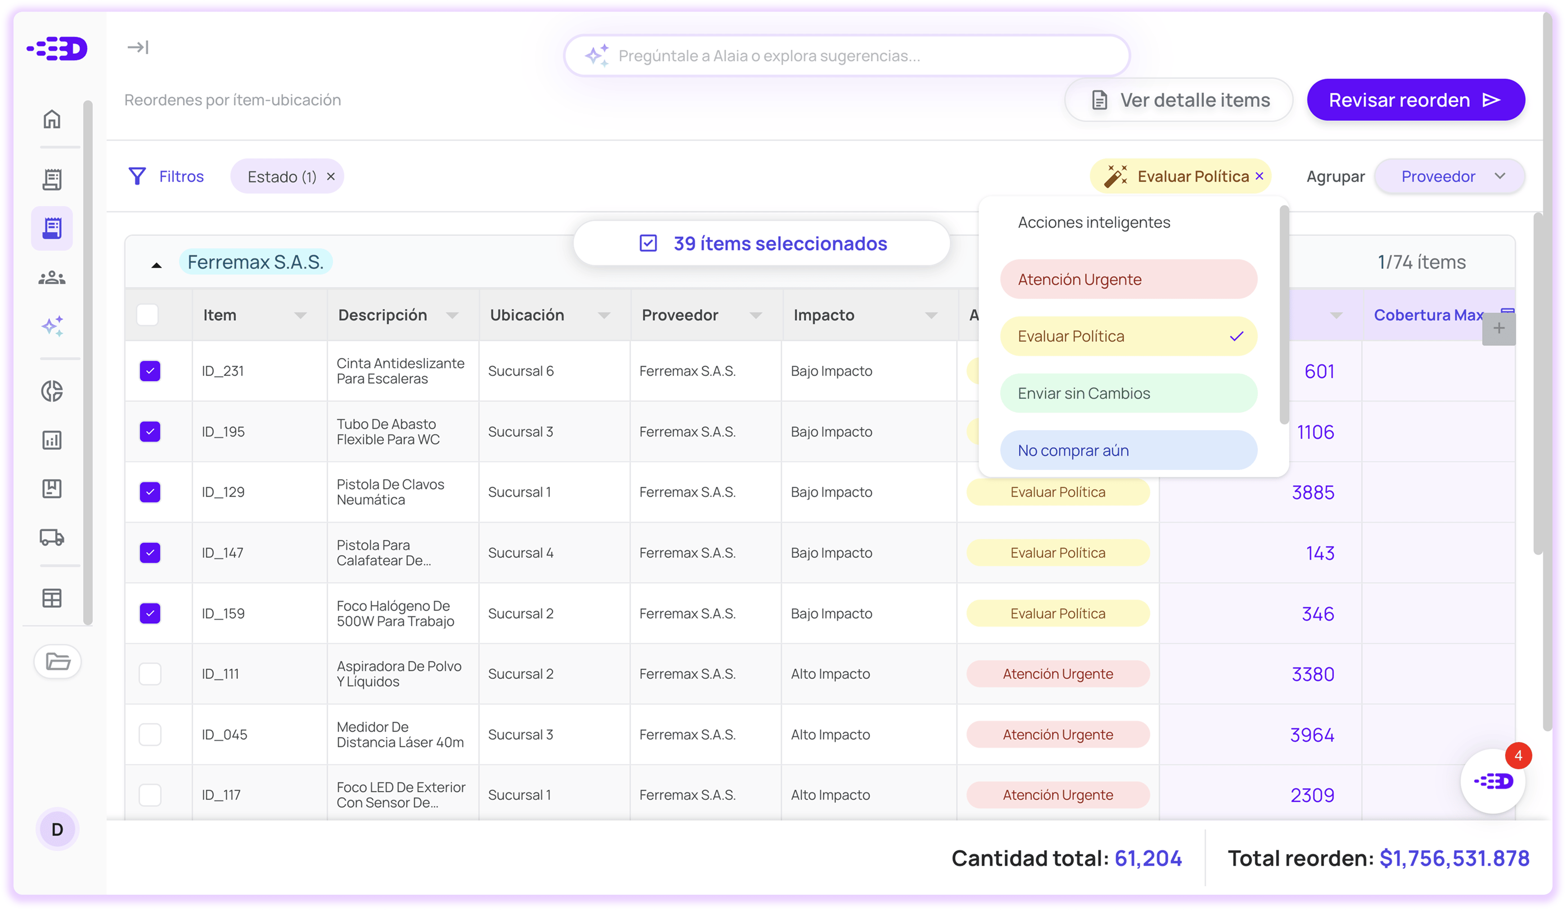Screen dimensions: 1566x910
Task: Uncheck the checkbox for ID_231 row
Action: click(150, 371)
